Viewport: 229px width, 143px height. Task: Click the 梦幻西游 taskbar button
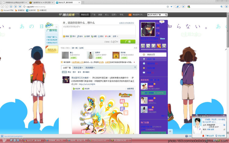(x=121, y=141)
